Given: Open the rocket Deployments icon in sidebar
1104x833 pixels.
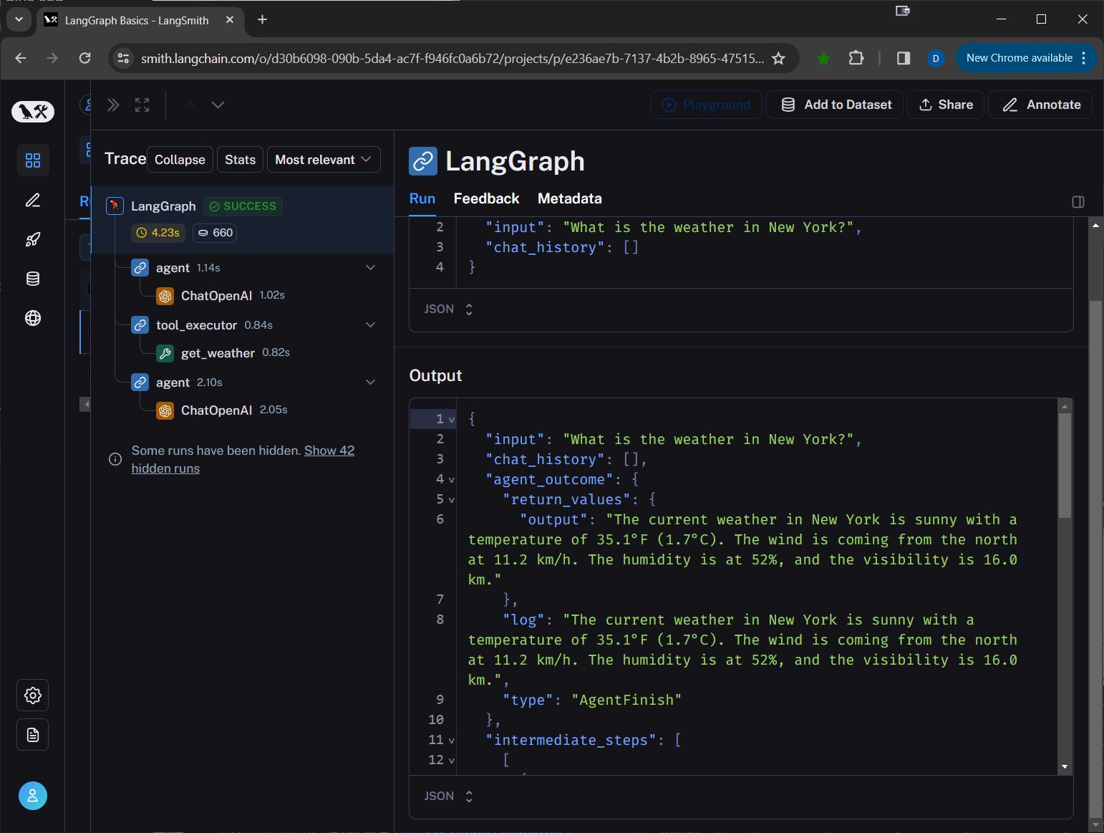Looking at the screenshot, I should click(x=33, y=240).
